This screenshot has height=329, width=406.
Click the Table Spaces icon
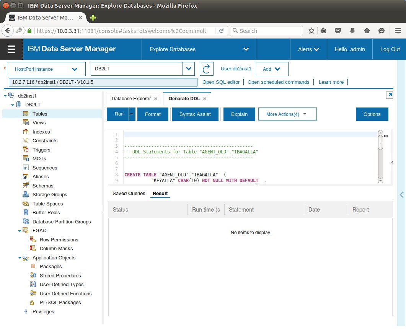26,204
